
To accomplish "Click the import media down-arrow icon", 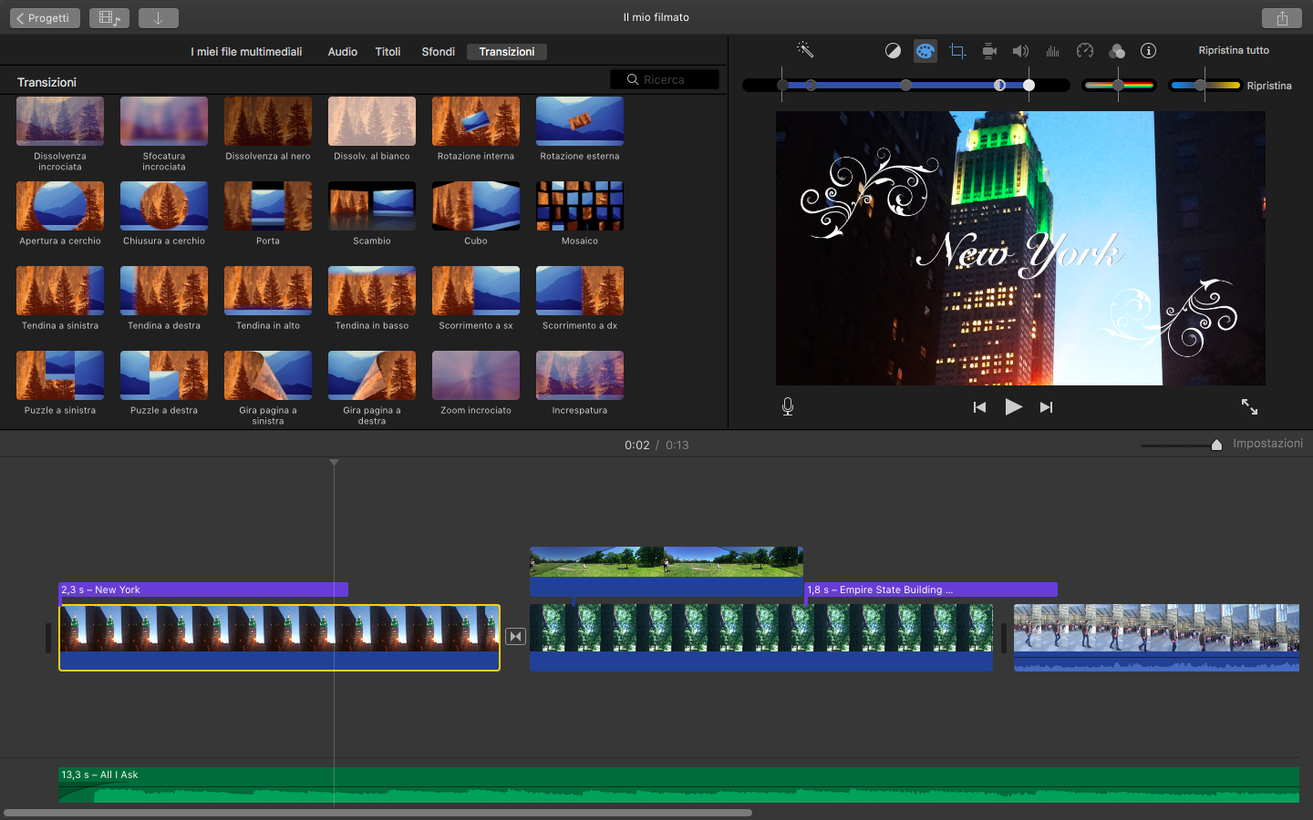I will coord(159,18).
